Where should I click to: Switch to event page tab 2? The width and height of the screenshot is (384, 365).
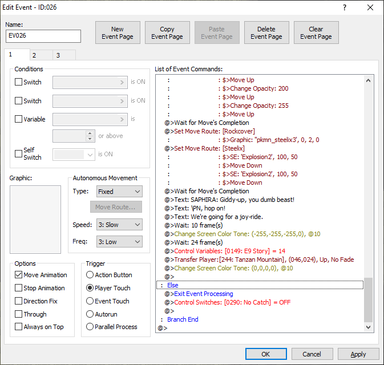point(34,55)
